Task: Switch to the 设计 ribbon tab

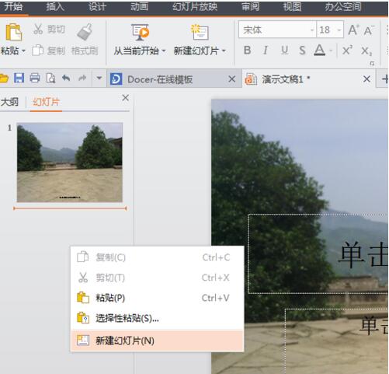Action: pyautogui.click(x=97, y=7)
